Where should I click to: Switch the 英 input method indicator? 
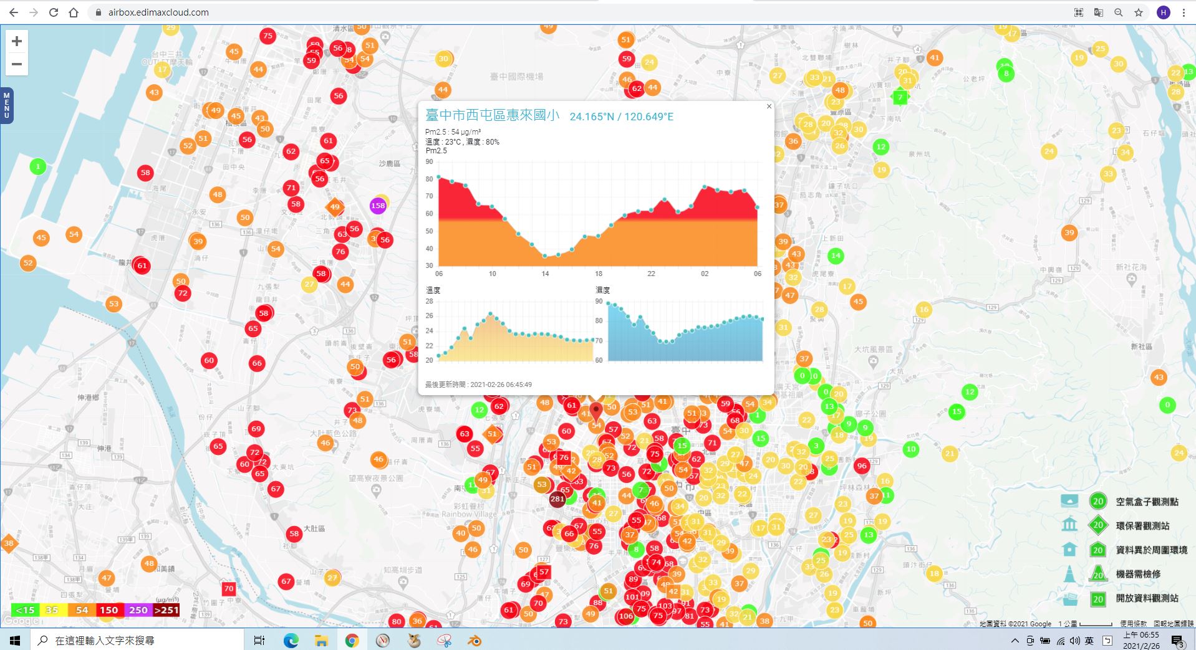(x=1089, y=641)
